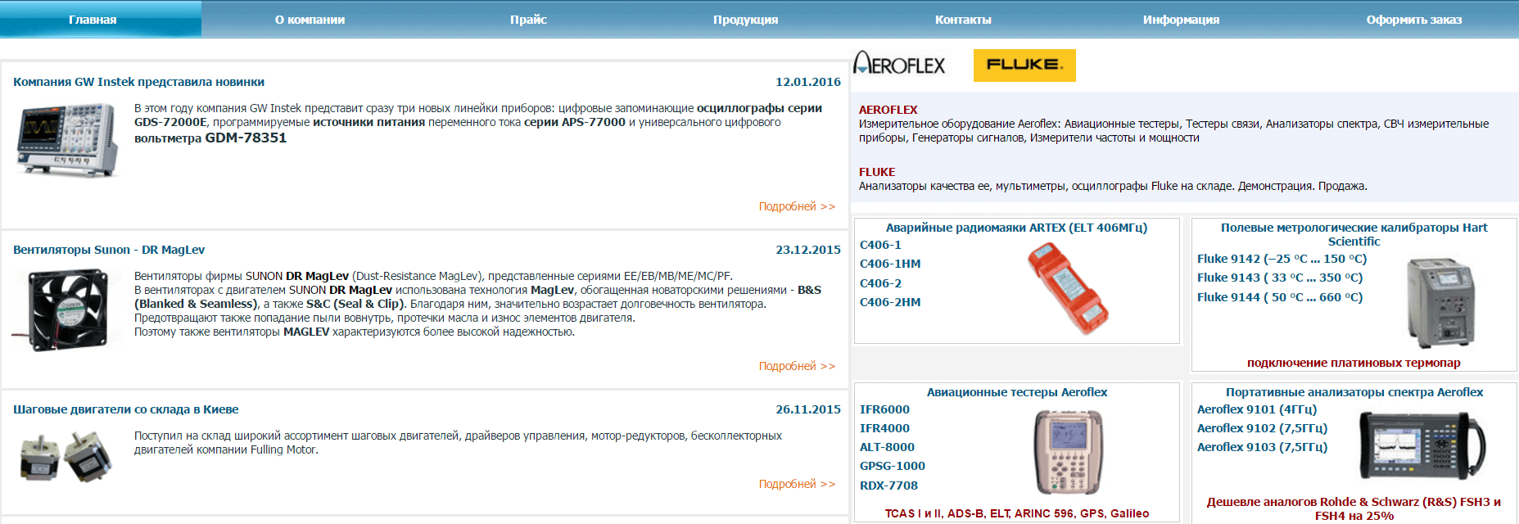The width and height of the screenshot is (1519, 524).
Task: Open the Прайс menu item
Action: tap(528, 20)
